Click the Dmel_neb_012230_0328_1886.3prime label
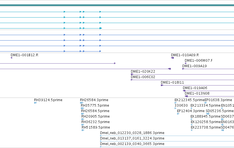Screen dimensions: 234x148 [132, 133]
